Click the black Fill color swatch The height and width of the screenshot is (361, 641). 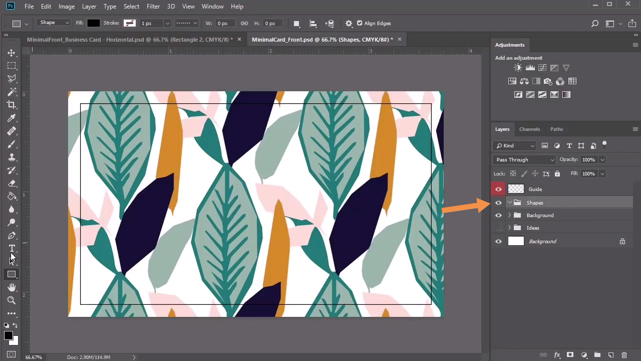tap(94, 23)
